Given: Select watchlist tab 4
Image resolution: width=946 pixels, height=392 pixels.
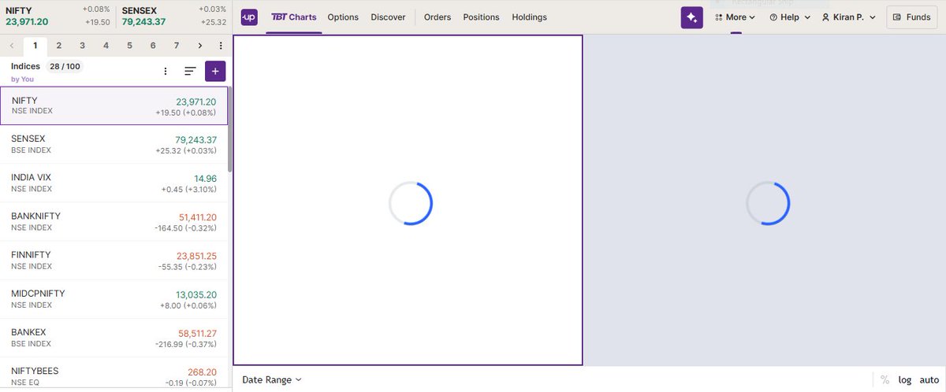Looking at the screenshot, I should tap(106, 46).
